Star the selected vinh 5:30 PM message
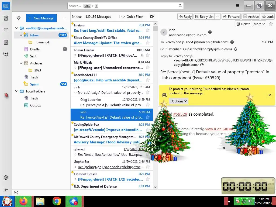This screenshot has width=276, height=207. coord(148,117)
